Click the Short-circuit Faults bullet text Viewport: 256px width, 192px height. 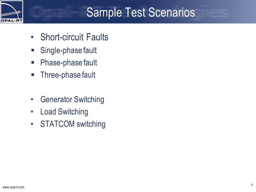click(74, 37)
